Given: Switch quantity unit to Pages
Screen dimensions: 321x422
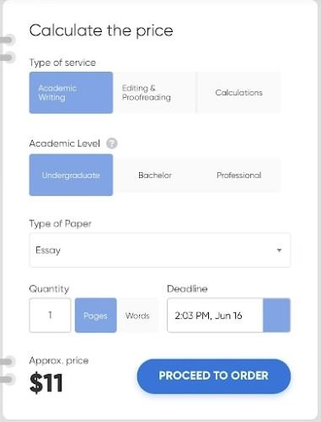Looking at the screenshot, I should click(95, 315).
